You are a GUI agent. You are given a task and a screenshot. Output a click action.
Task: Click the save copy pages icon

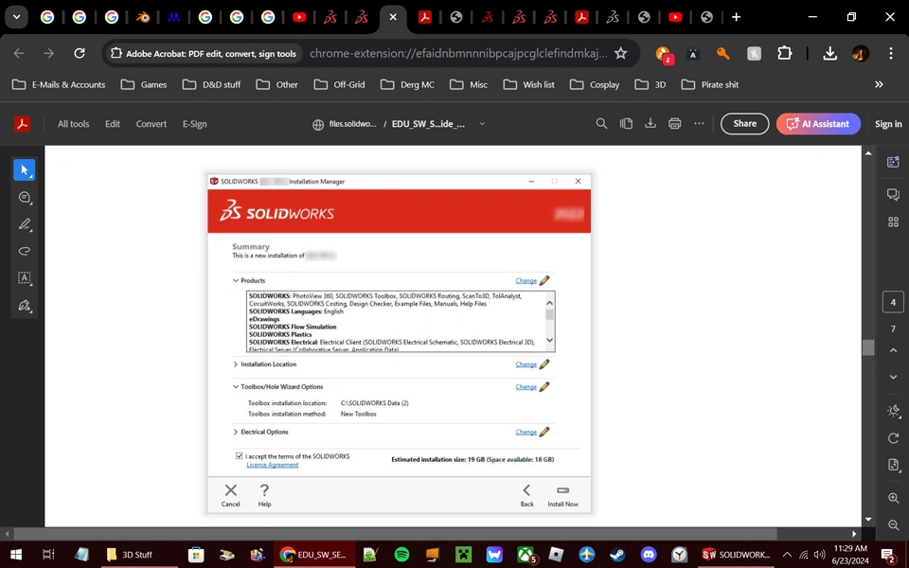pos(626,123)
